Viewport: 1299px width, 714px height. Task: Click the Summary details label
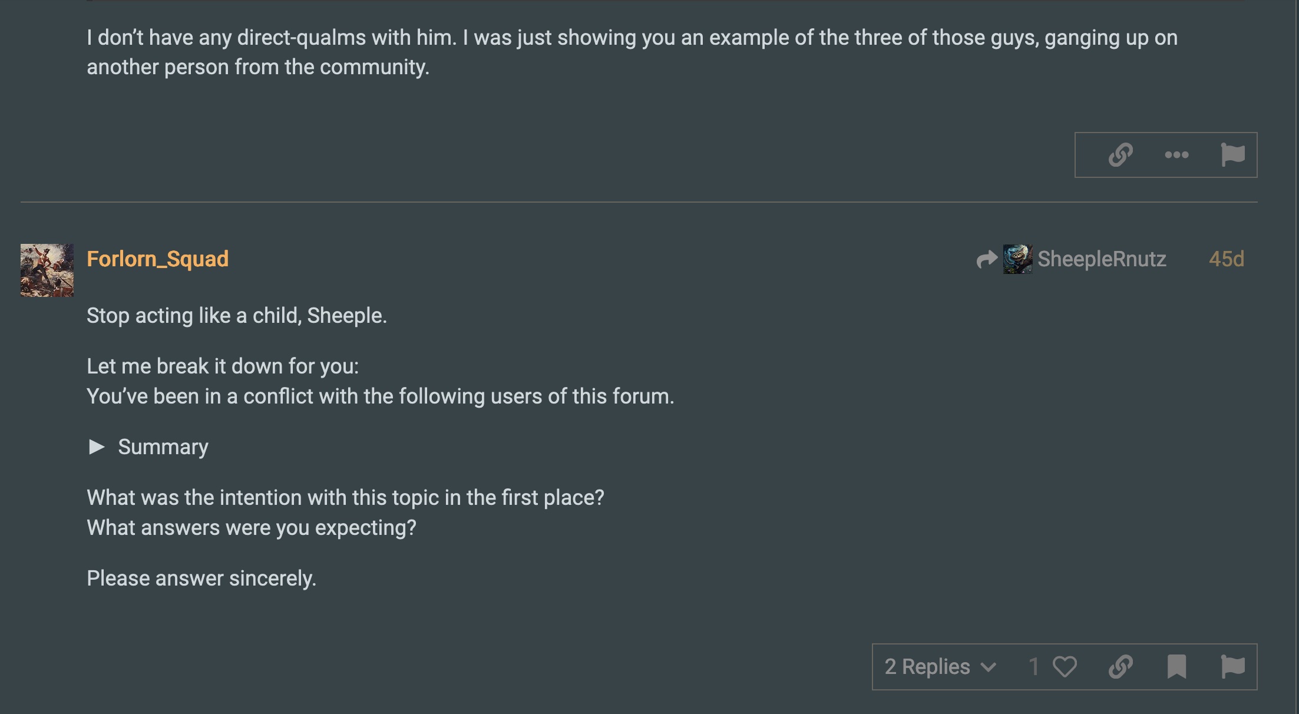tap(163, 447)
